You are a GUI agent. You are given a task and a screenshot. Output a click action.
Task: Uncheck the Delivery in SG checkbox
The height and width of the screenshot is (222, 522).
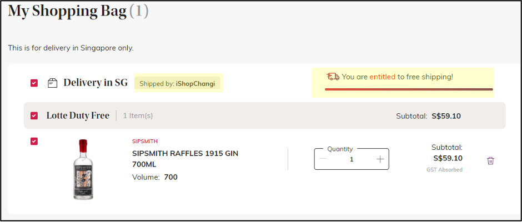(x=34, y=83)
